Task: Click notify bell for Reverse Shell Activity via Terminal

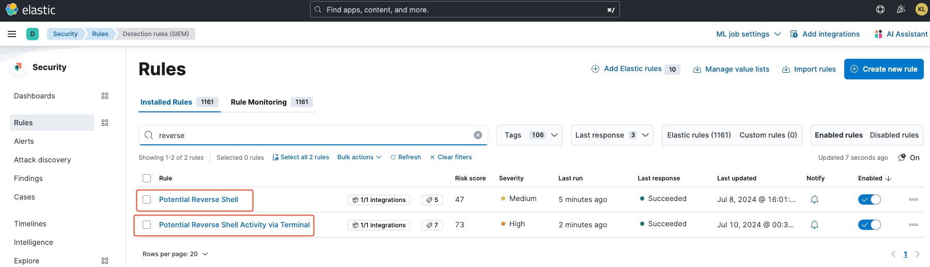Action: 815,225
